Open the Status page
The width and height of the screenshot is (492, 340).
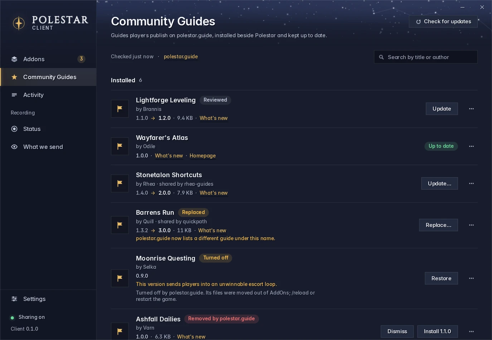click(x=48, y=129)
